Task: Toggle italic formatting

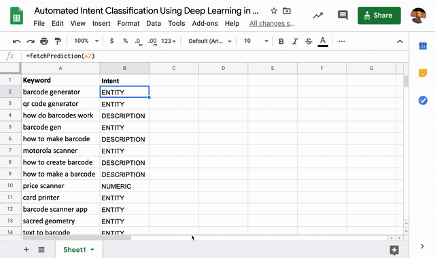Action: click(294, 41)
